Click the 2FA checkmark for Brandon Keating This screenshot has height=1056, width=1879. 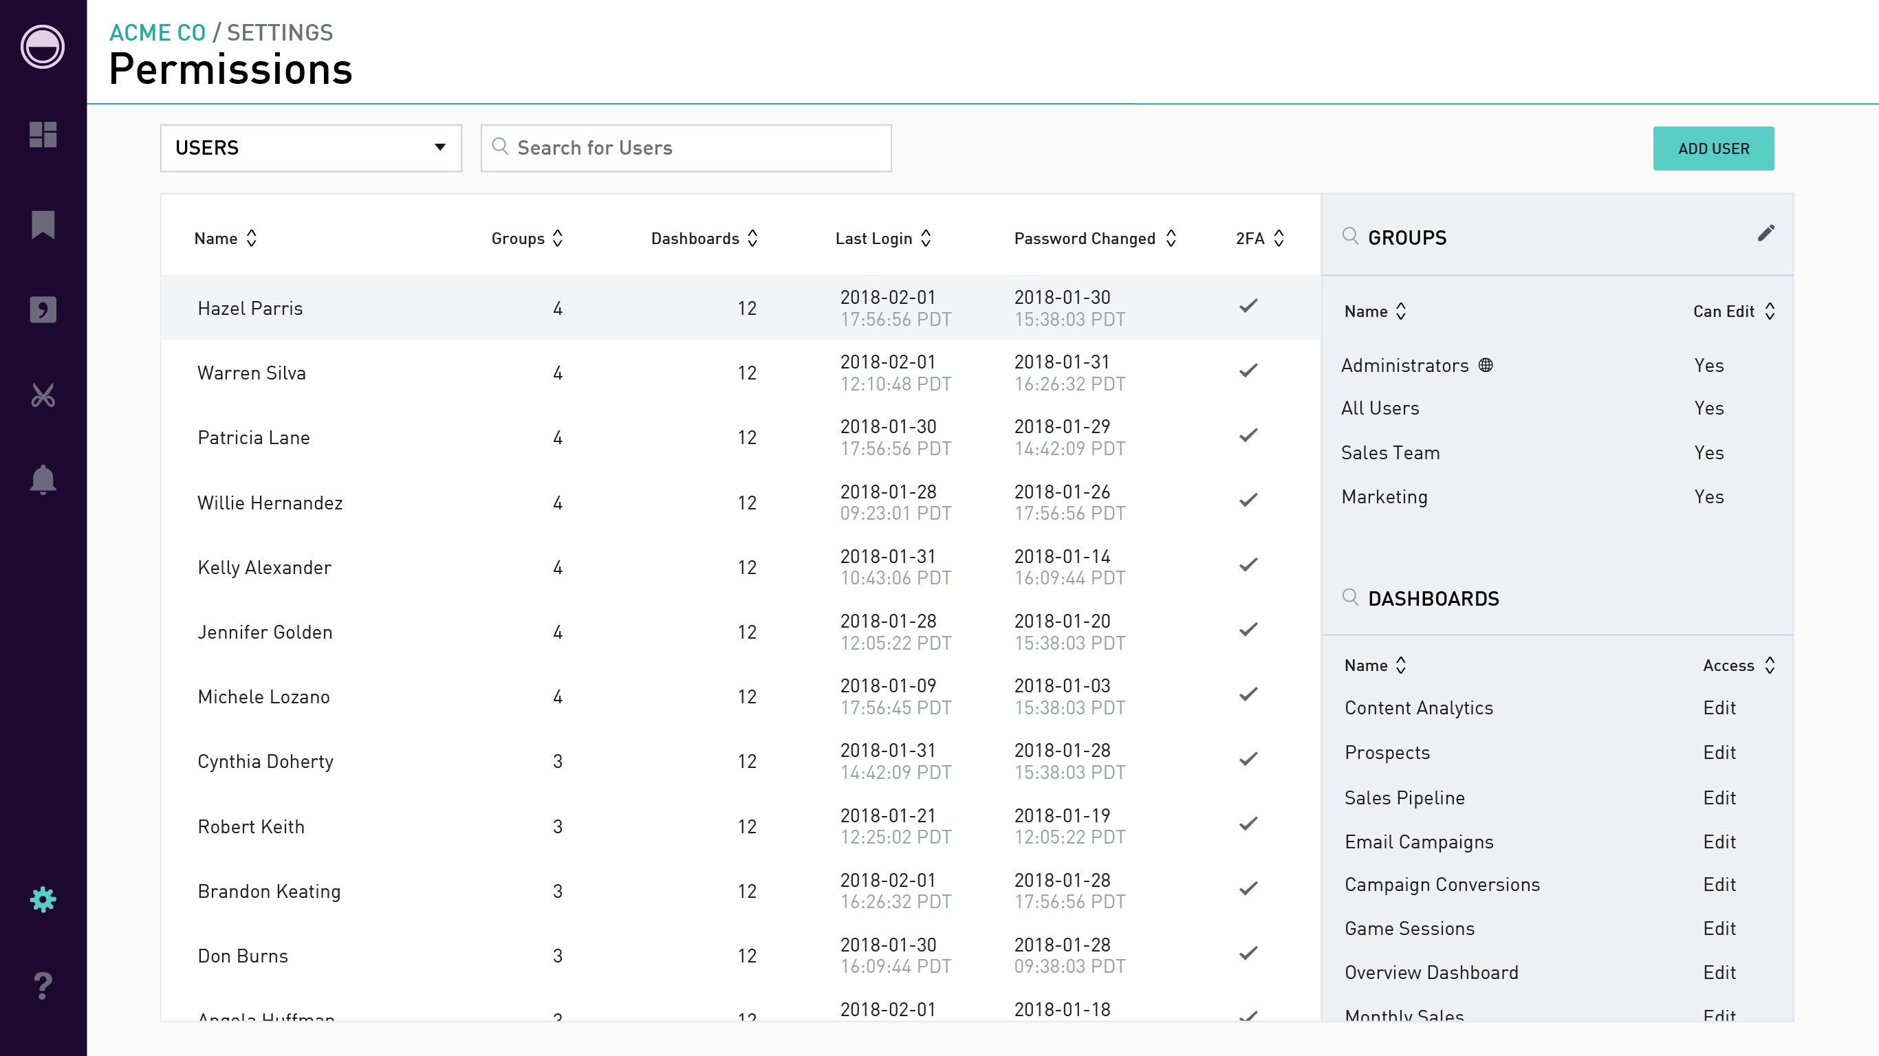tap(1249, 888)
